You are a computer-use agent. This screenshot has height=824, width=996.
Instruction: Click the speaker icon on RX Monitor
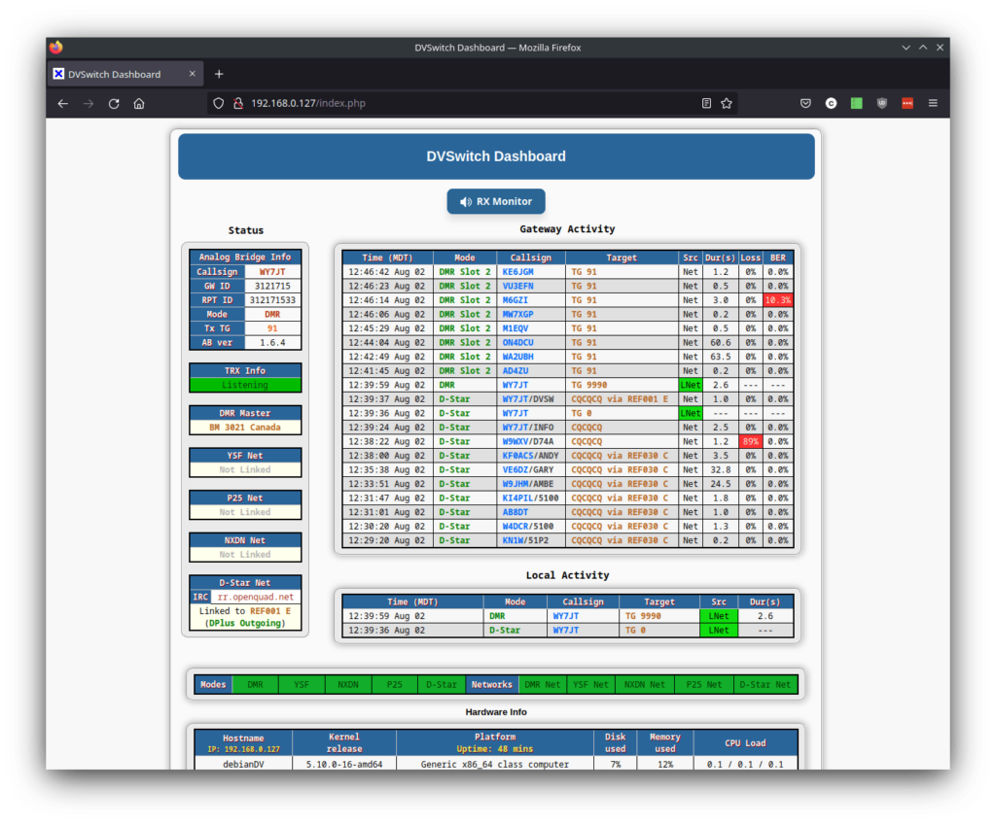(466, 202)
